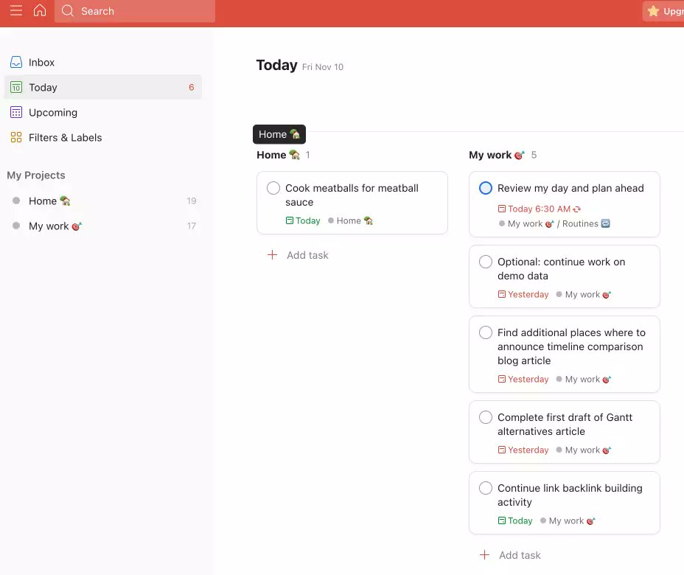Viewport: 684px width, 575px height.
Task: Click the calendar icon before Today 6:30 AM
Action: (502, 209)
